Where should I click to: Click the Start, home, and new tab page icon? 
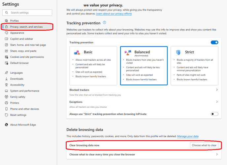(6, 45)
